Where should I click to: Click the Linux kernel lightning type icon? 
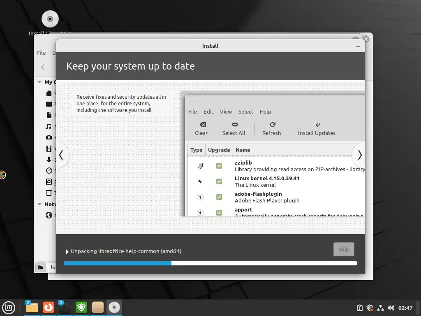click(x=200, y=181)
